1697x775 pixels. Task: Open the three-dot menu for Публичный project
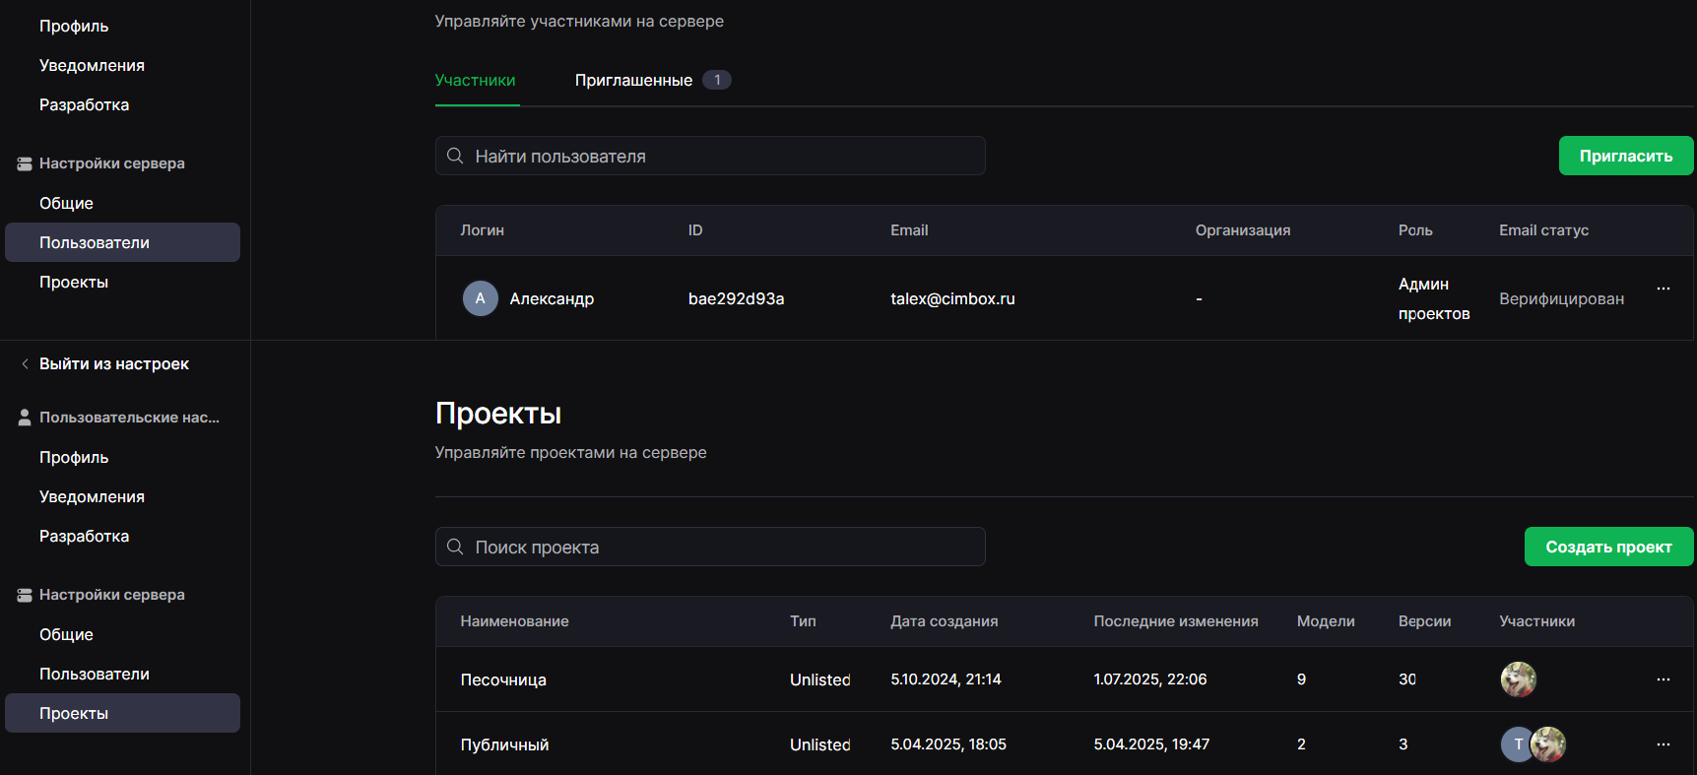click(1663, 744)
